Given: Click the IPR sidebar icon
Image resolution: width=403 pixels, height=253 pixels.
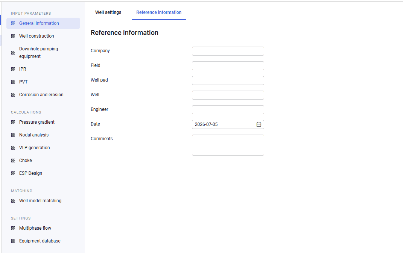Looking at the screenshot, I should [13, 69].
